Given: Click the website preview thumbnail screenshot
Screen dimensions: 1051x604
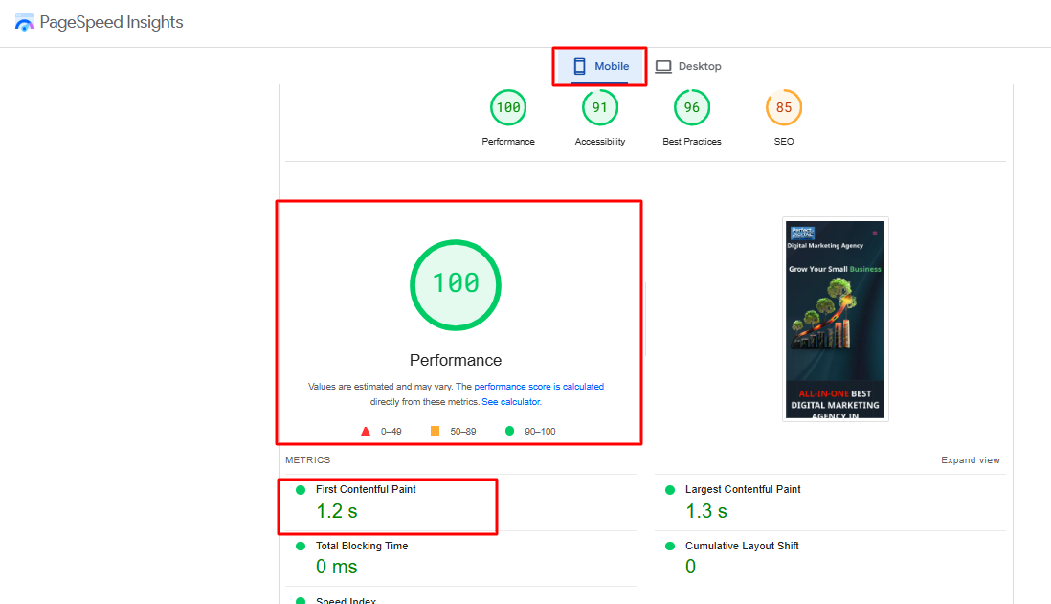Looking at the screenshot, I should click(835, 319).
